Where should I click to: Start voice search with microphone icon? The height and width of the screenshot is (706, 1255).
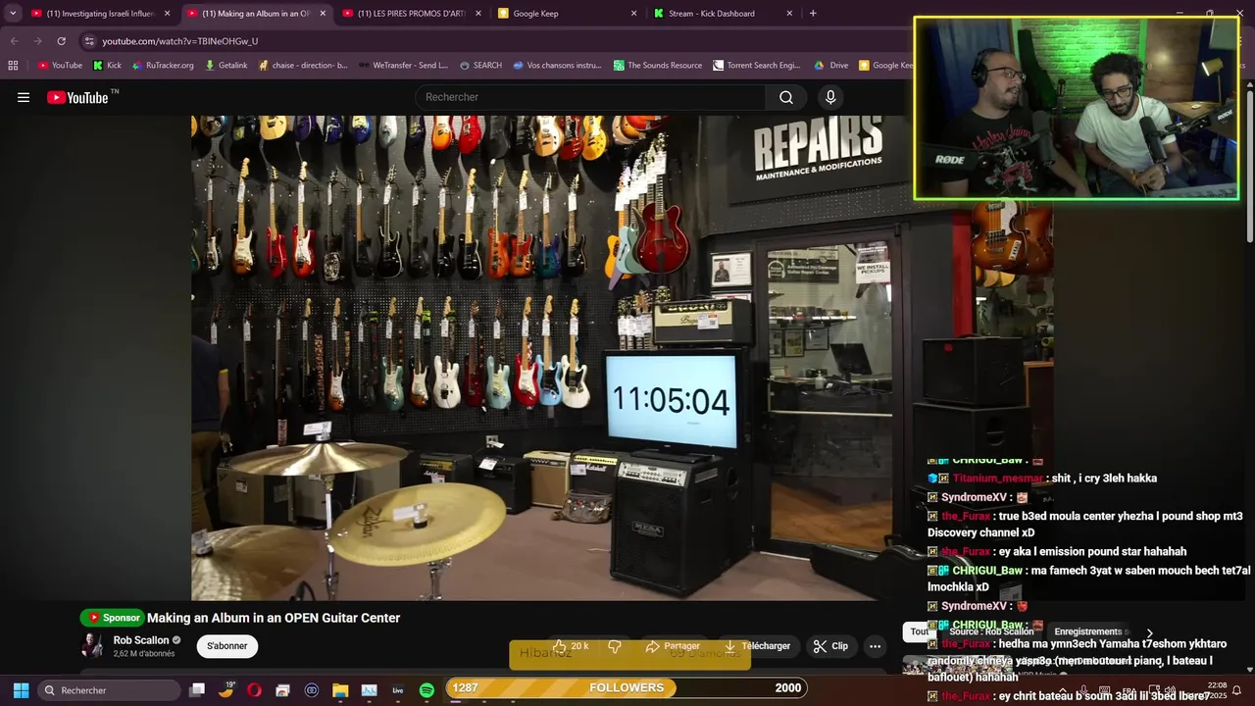click(x=830, y=97)
